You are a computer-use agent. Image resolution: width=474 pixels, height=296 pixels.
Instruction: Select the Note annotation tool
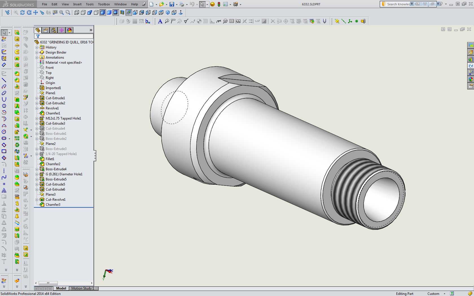[x=160, y=21]
